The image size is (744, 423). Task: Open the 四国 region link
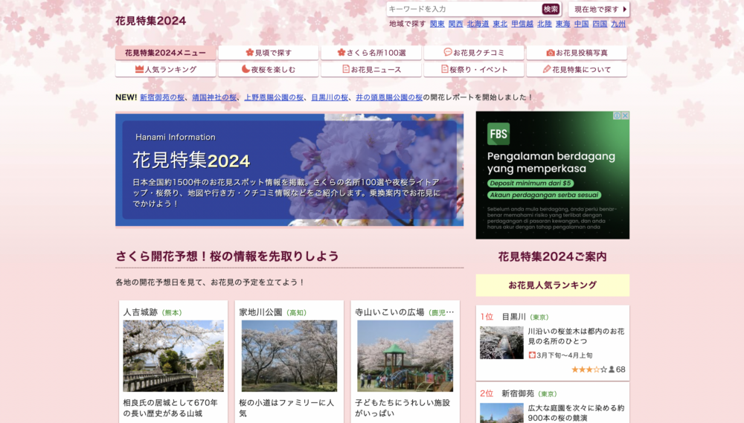[x=600, y=24]
